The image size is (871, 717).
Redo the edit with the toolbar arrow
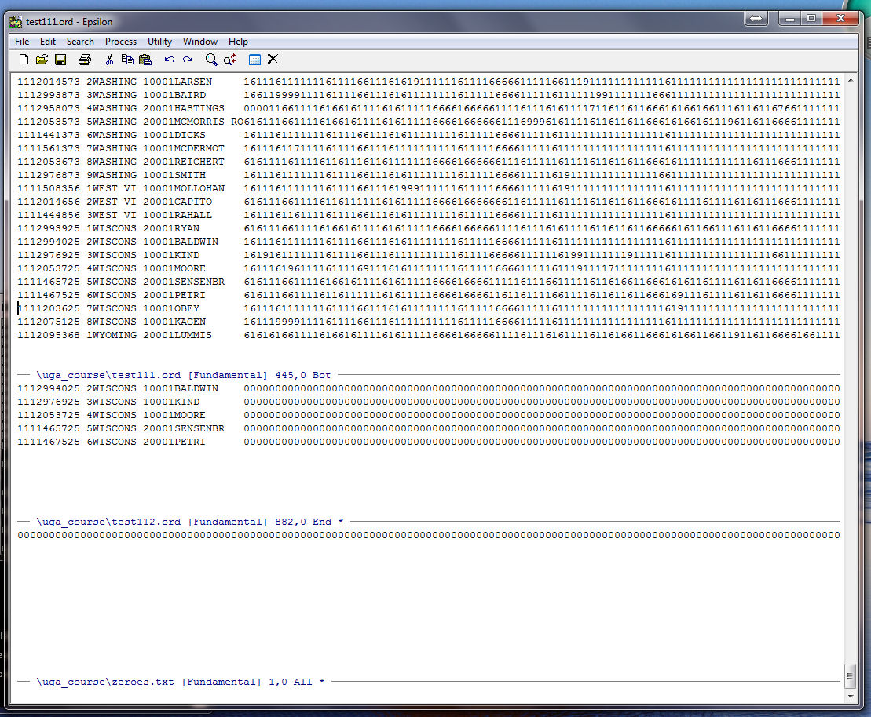(x=188, y=60)
